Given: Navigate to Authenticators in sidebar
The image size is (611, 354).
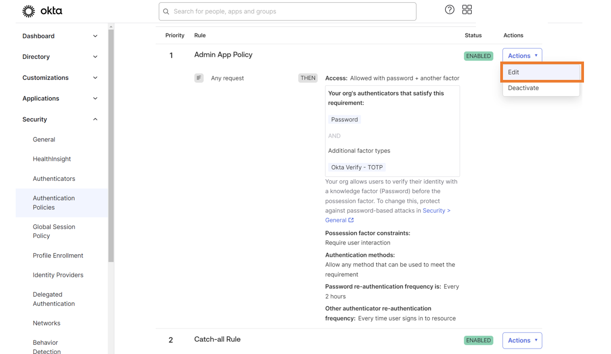Looking at the screenshot, I should 55,178.
